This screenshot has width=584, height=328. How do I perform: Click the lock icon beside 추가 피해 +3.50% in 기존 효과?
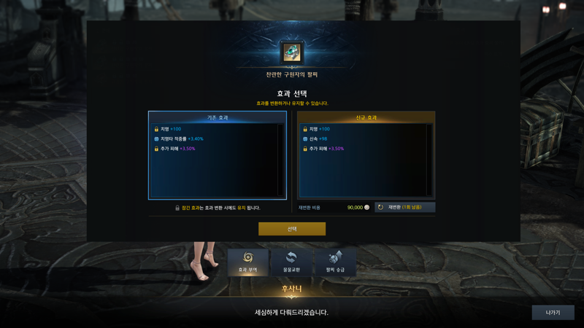[156, 149]
